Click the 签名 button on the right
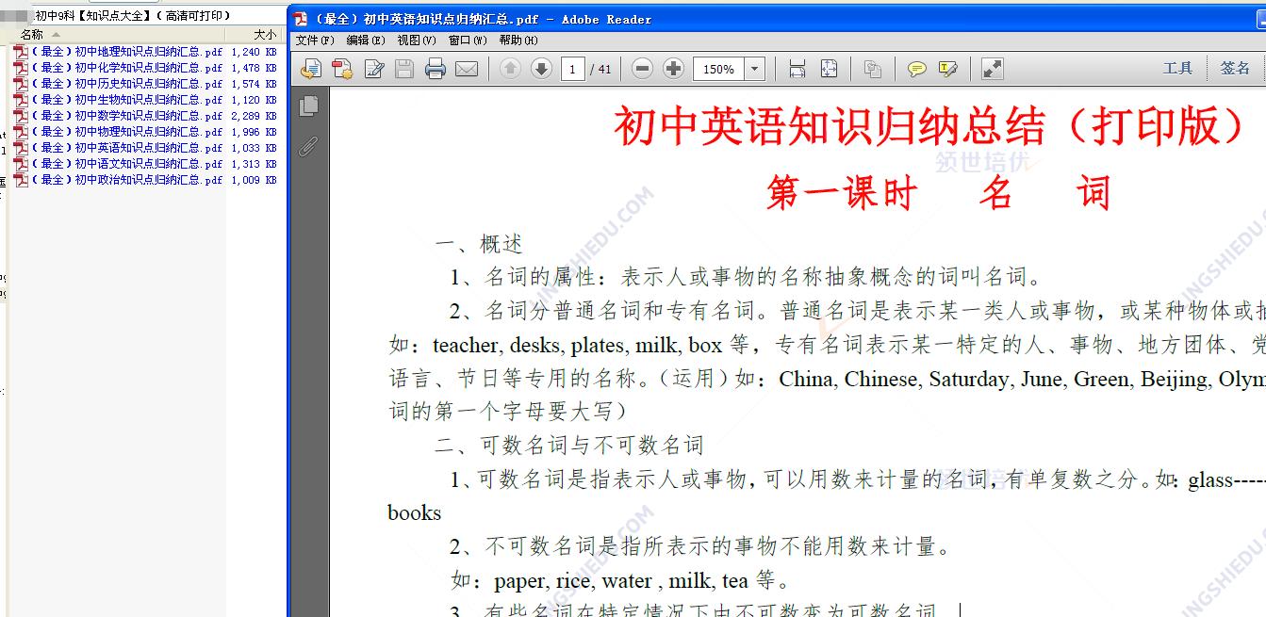The height and width of the screenshot is (617, 1266). pyautogui.click(x=1235, y=68)
